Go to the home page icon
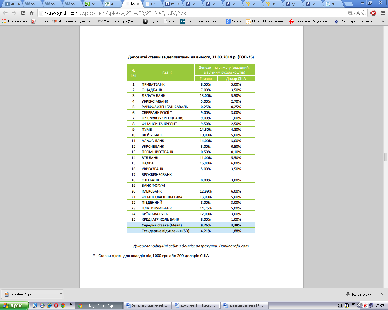Screen dimensions: 388x310 pyautogui.click(x=32, y=13)
